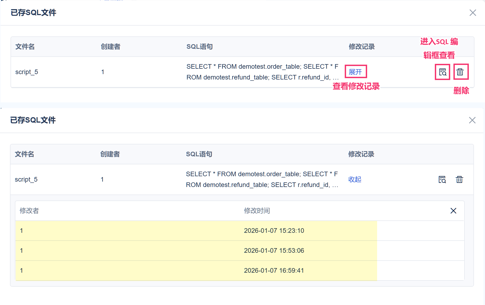Click the trash icon in the 收起 row
This screenshot has height=305, width=485.
pyautogui.click(x=459, y=179)
